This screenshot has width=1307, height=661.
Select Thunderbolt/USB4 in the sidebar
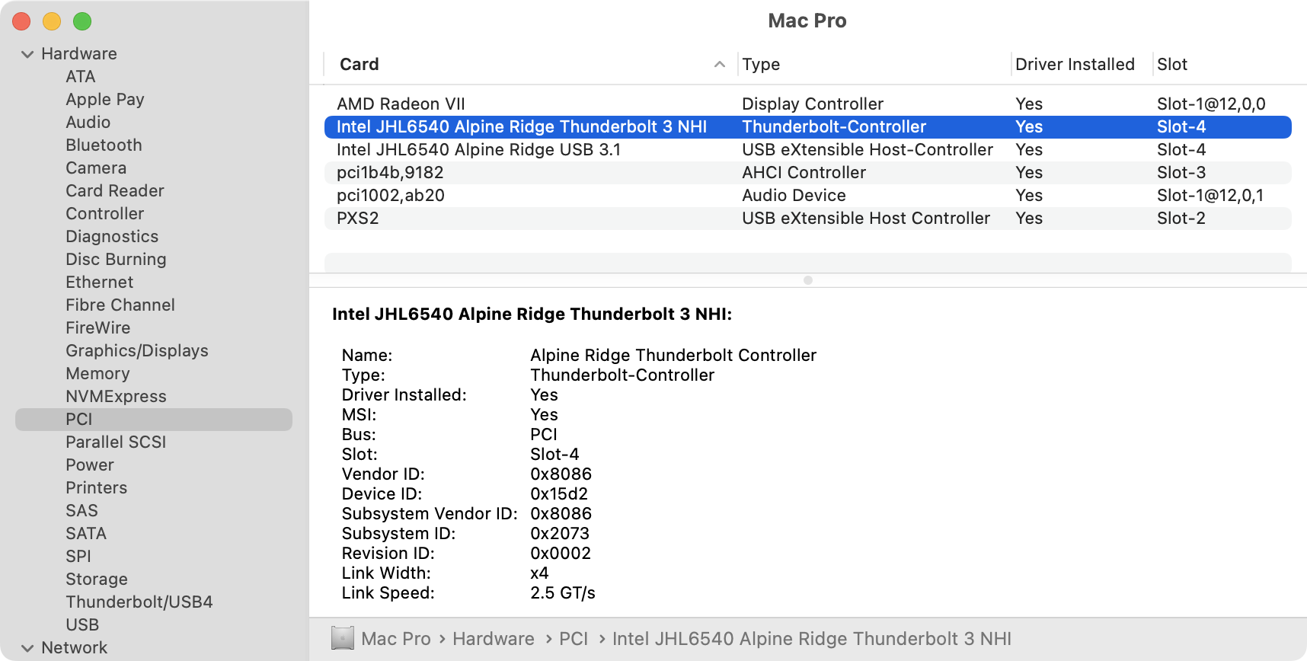pyautogui.click(x=139, y=602)
